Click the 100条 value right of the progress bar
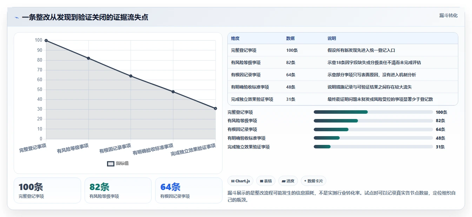472x217 pixels. click(441, 112)
